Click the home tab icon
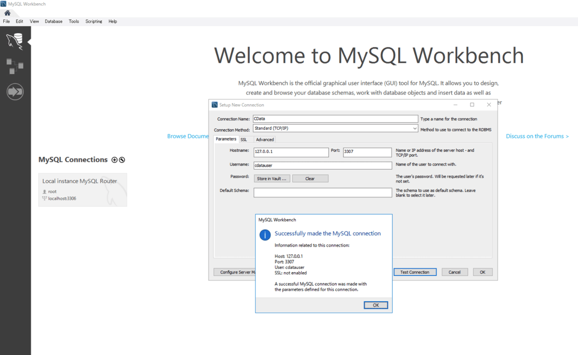 coord(7,13)
